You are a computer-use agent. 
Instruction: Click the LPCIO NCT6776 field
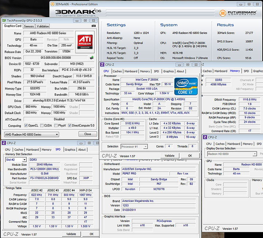[x=159, y=189]
